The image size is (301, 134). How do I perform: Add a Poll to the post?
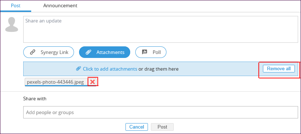point(151,52)
